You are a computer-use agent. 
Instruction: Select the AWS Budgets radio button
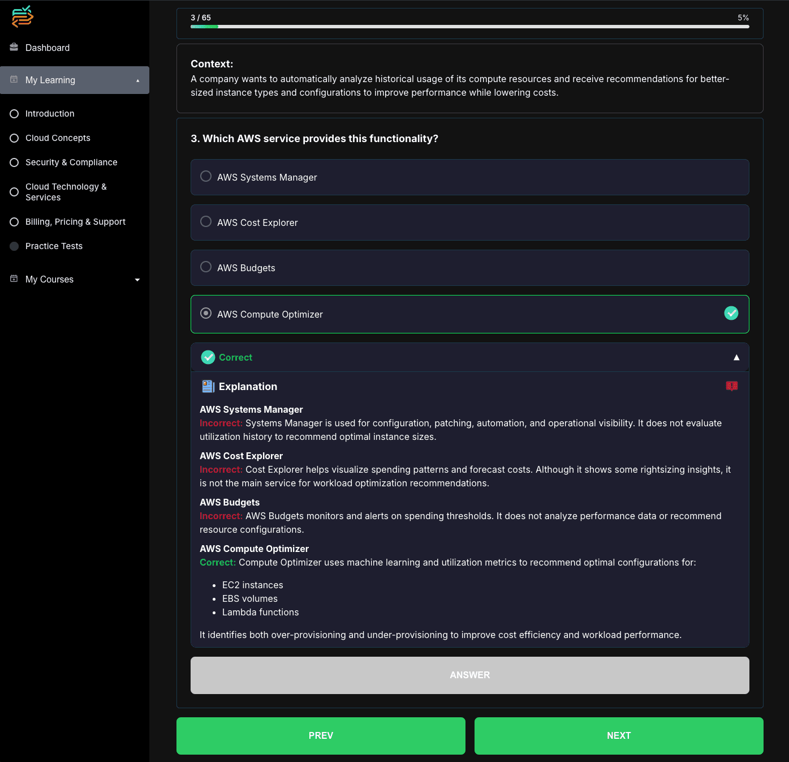(x=206, y=267)
